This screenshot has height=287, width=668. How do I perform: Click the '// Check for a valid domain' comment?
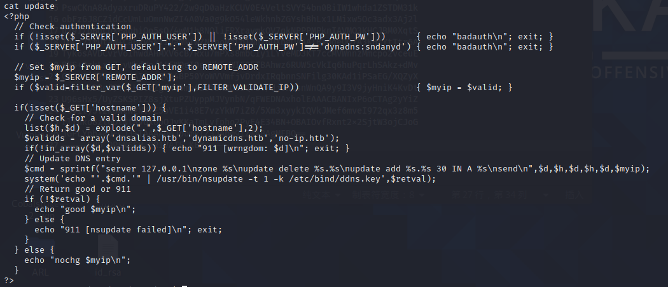(x=93, y=117)
